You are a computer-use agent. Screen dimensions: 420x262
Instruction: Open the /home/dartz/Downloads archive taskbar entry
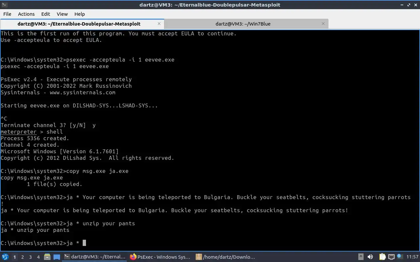point(226,257)
